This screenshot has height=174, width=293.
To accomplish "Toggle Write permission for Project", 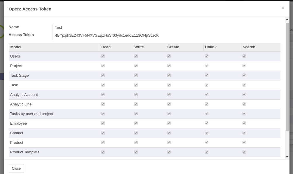I will (x=136, y=65).
